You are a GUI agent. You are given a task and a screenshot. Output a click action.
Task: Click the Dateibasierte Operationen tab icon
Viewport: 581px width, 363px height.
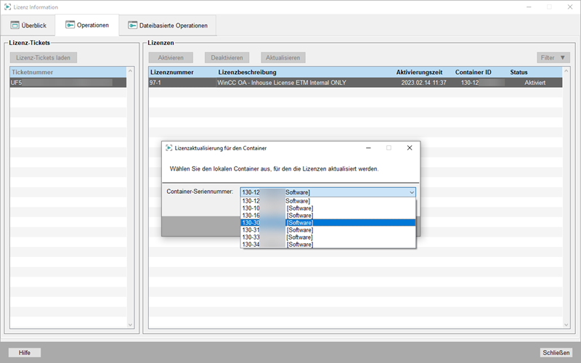[x=132, y=25]
